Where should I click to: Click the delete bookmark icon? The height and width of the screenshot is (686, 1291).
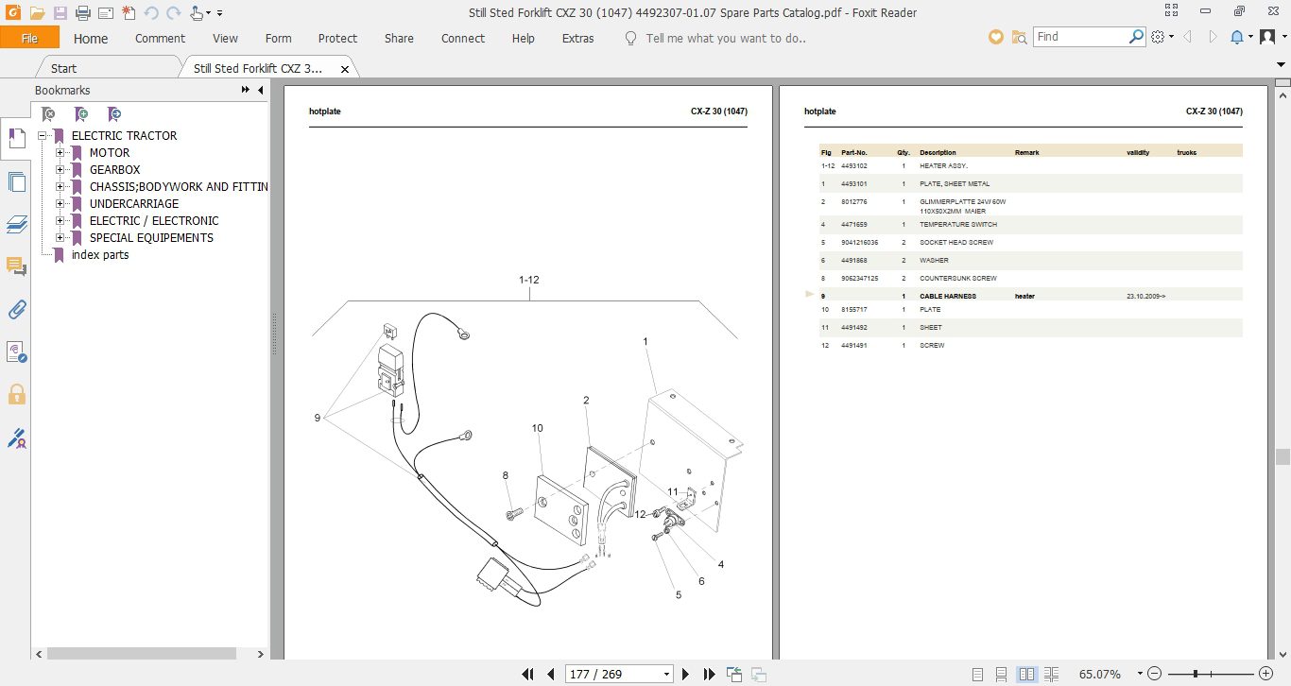(48, 114)
